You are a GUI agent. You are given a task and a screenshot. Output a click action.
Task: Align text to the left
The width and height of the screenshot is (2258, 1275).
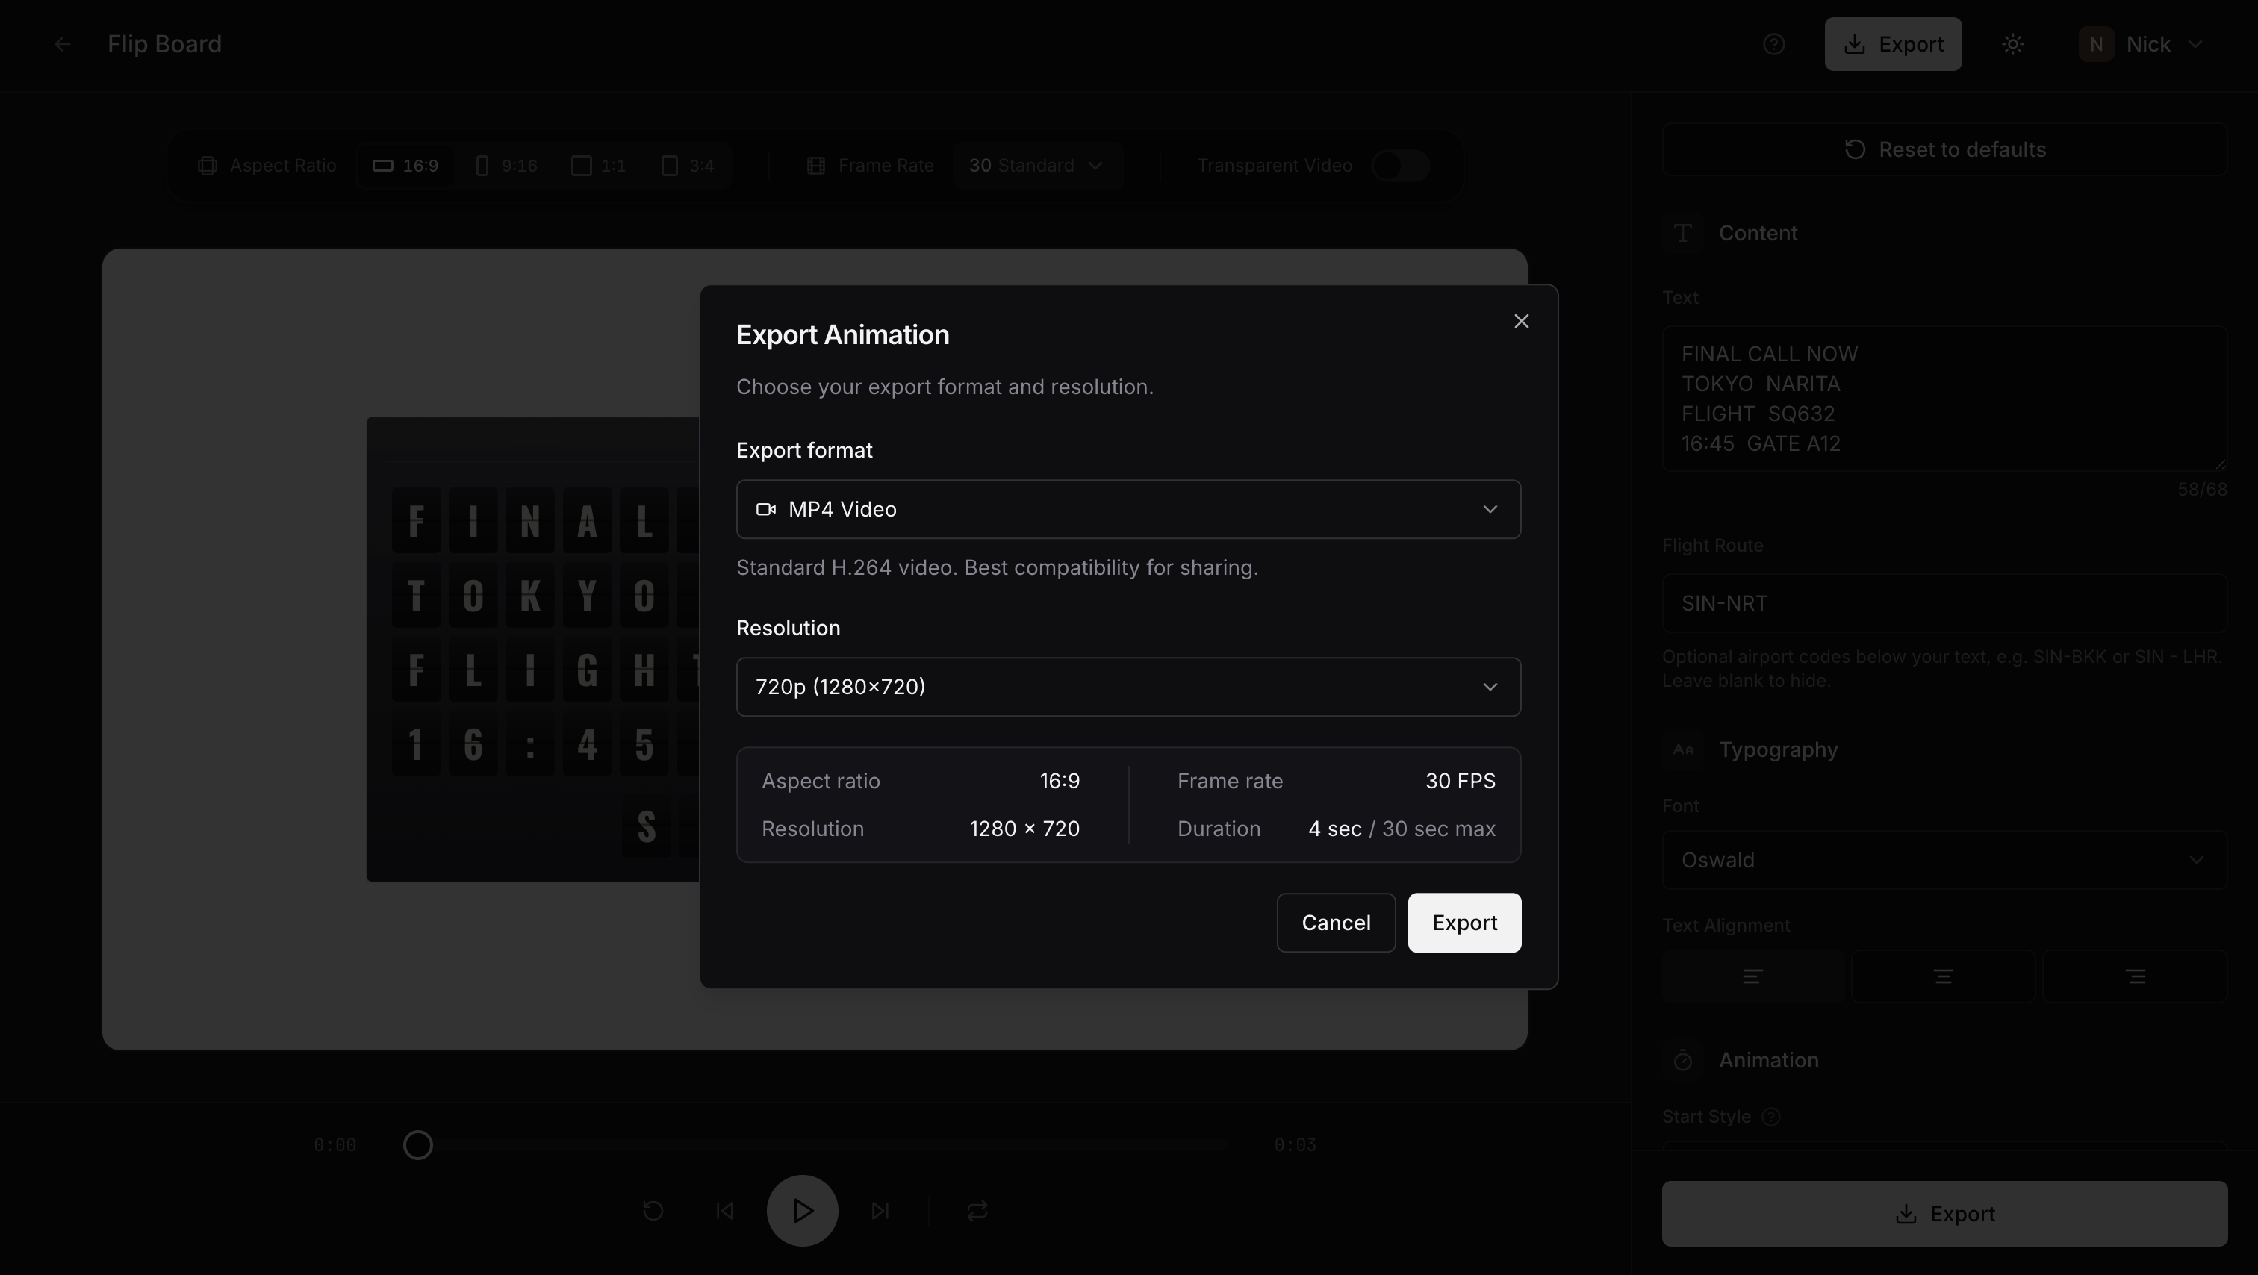coord(1753,976)
